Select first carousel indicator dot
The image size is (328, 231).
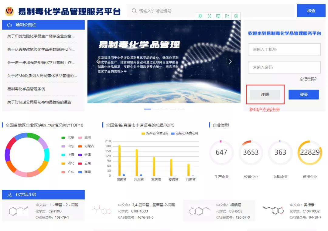pyautogui.click(x=147, y=109)
